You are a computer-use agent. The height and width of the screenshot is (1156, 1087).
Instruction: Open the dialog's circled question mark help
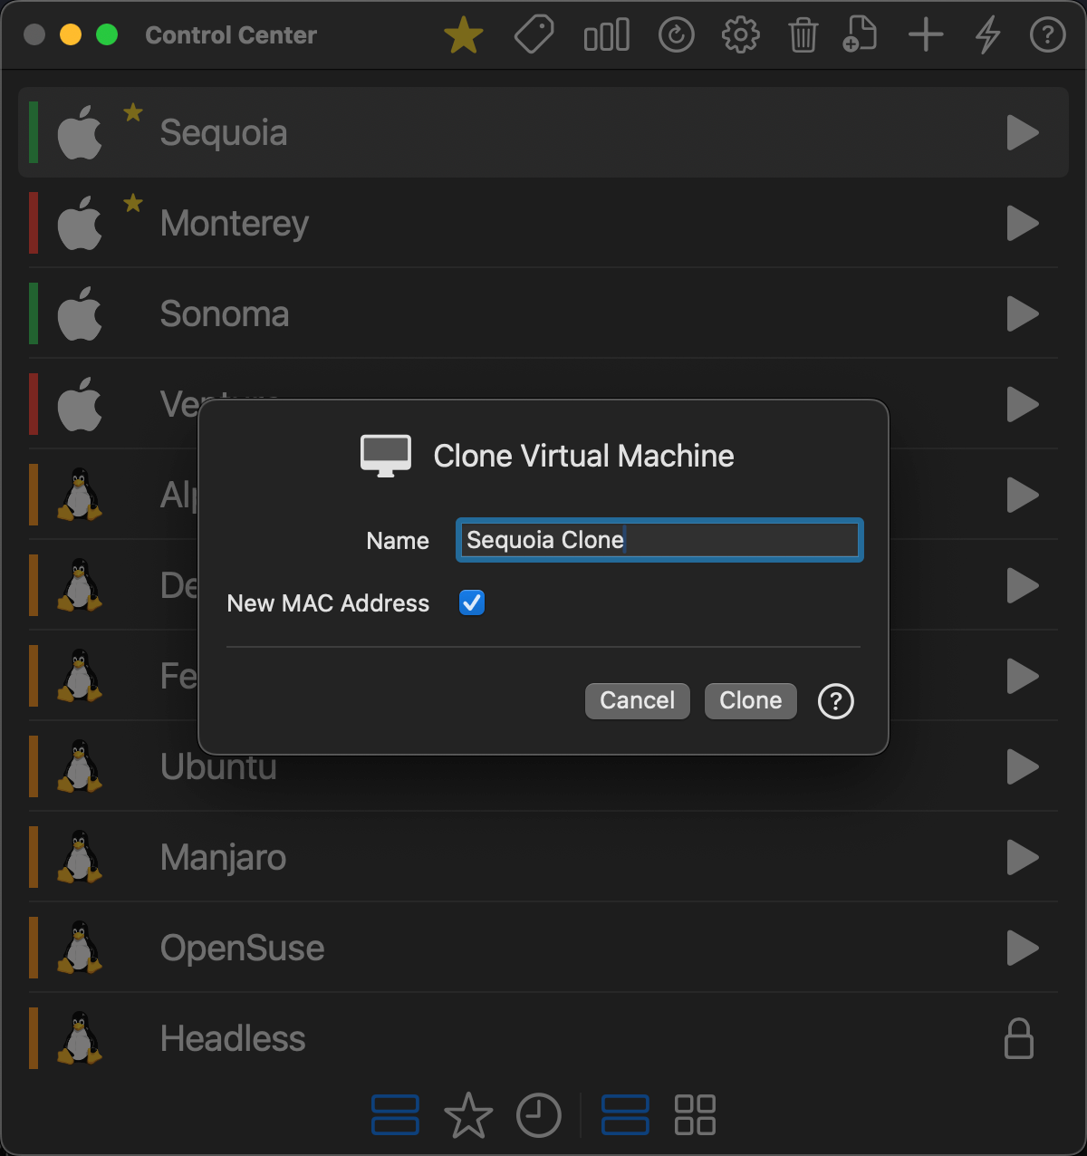tap(835, 701)
